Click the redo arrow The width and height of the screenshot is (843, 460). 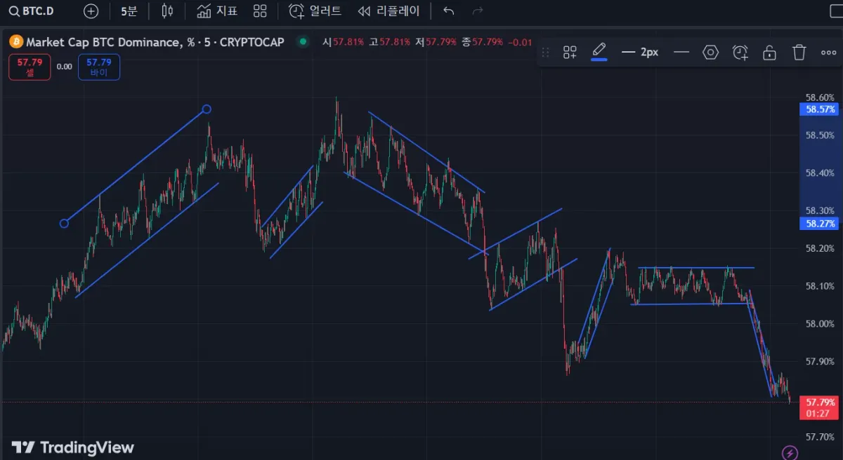(x=478, y=11)
